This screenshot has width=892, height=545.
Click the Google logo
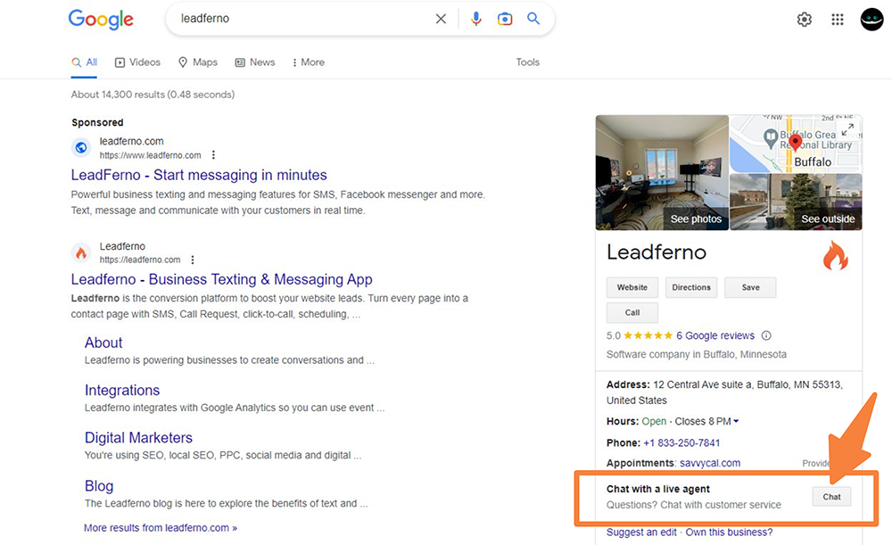pos(101,20)
